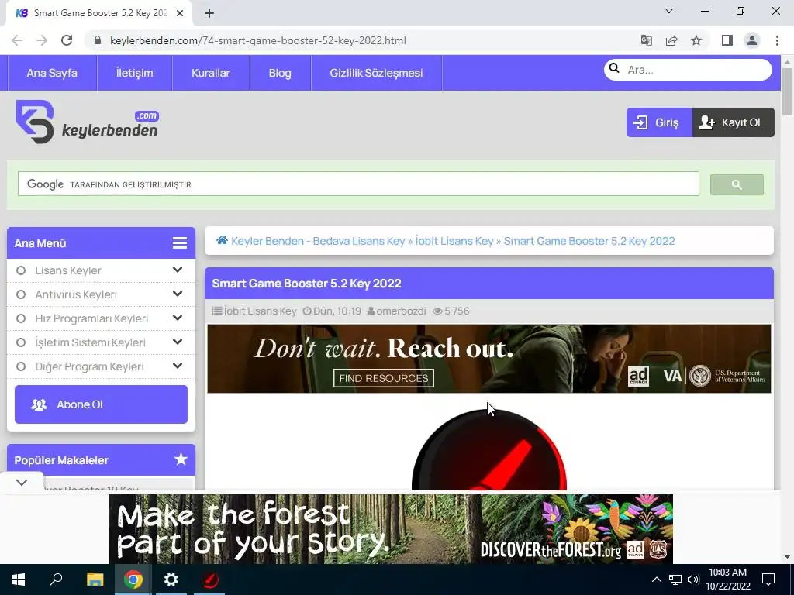Click the page vertical scrollbar thumb
The height and width of the screenshot is (595, 794).
(787, 91)
